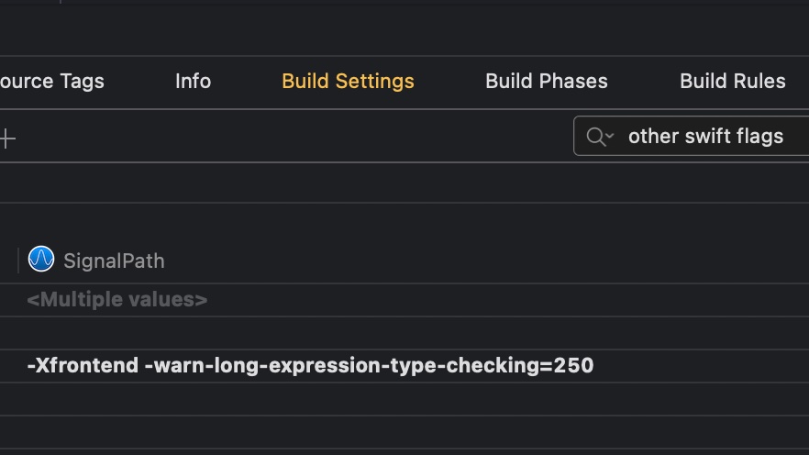Open the search options chevron beside magnifier
This screenshot has height=455, width=809.
tap(609, 137)
